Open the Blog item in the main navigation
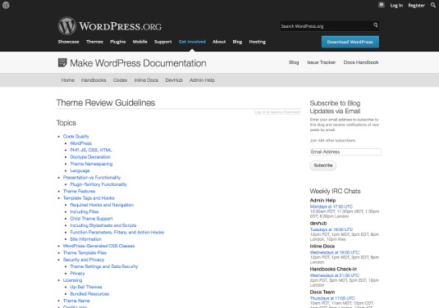Screen dimensions: 439x308 pyautogui.click(x=237, y=42)
